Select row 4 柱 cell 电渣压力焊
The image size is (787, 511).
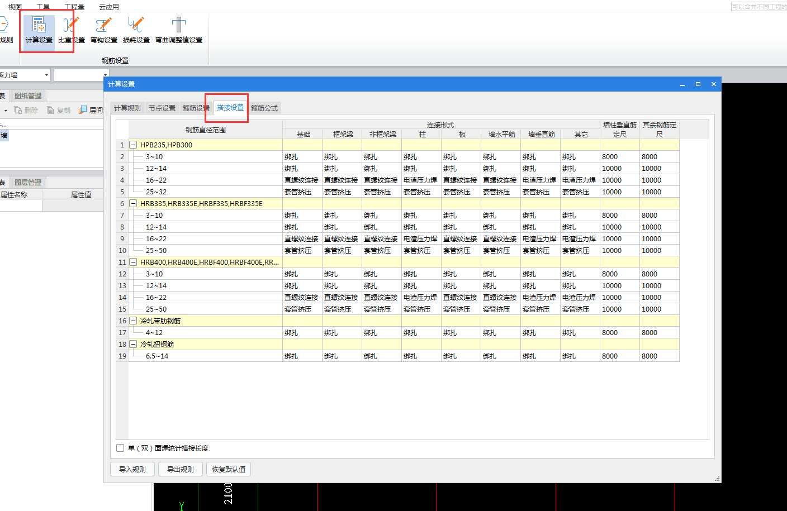point(421,180)
